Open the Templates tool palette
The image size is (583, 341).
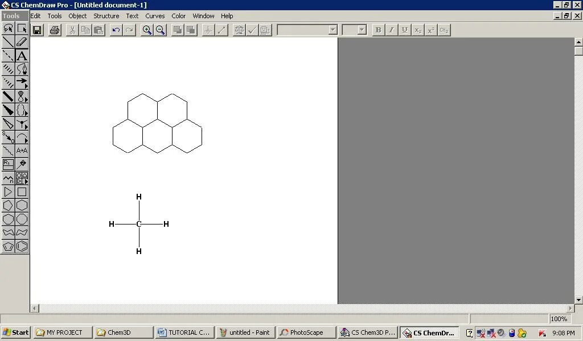(x=22, y=178)
